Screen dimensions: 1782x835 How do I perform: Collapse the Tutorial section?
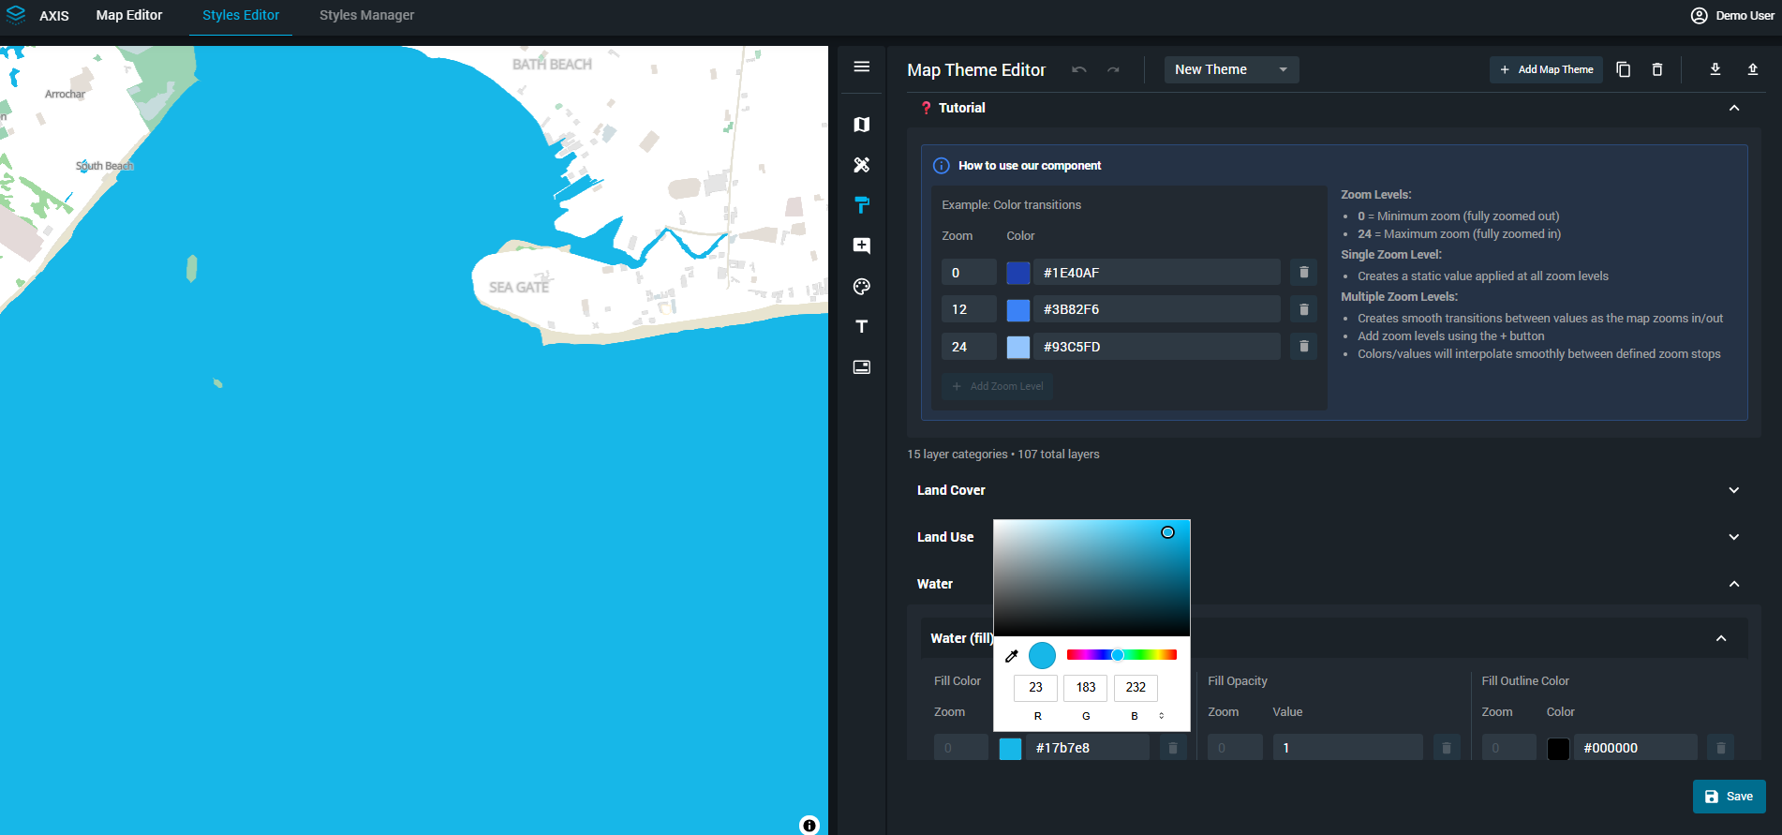(1733, 108)
